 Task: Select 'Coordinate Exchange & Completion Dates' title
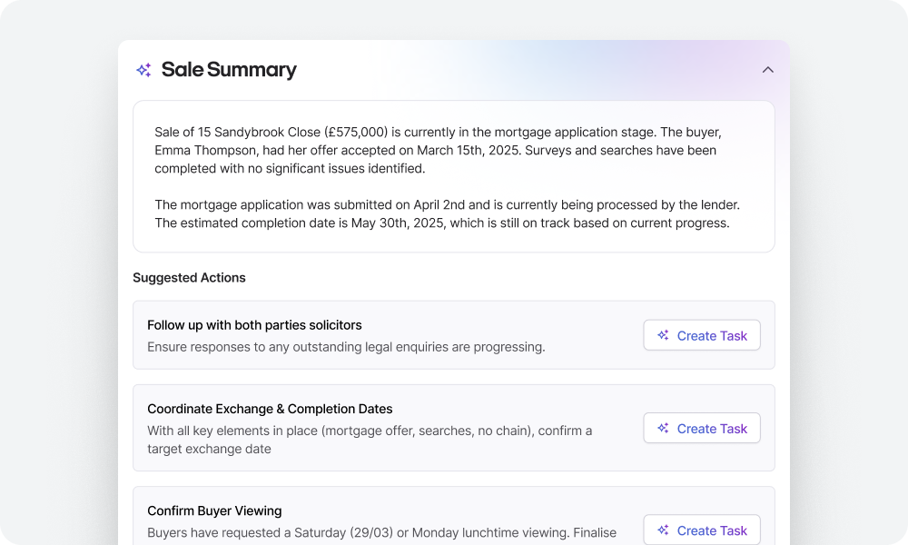270,409
